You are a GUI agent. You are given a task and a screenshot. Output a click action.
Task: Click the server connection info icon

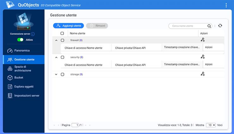pyautogui.click(x=33, y=34)
